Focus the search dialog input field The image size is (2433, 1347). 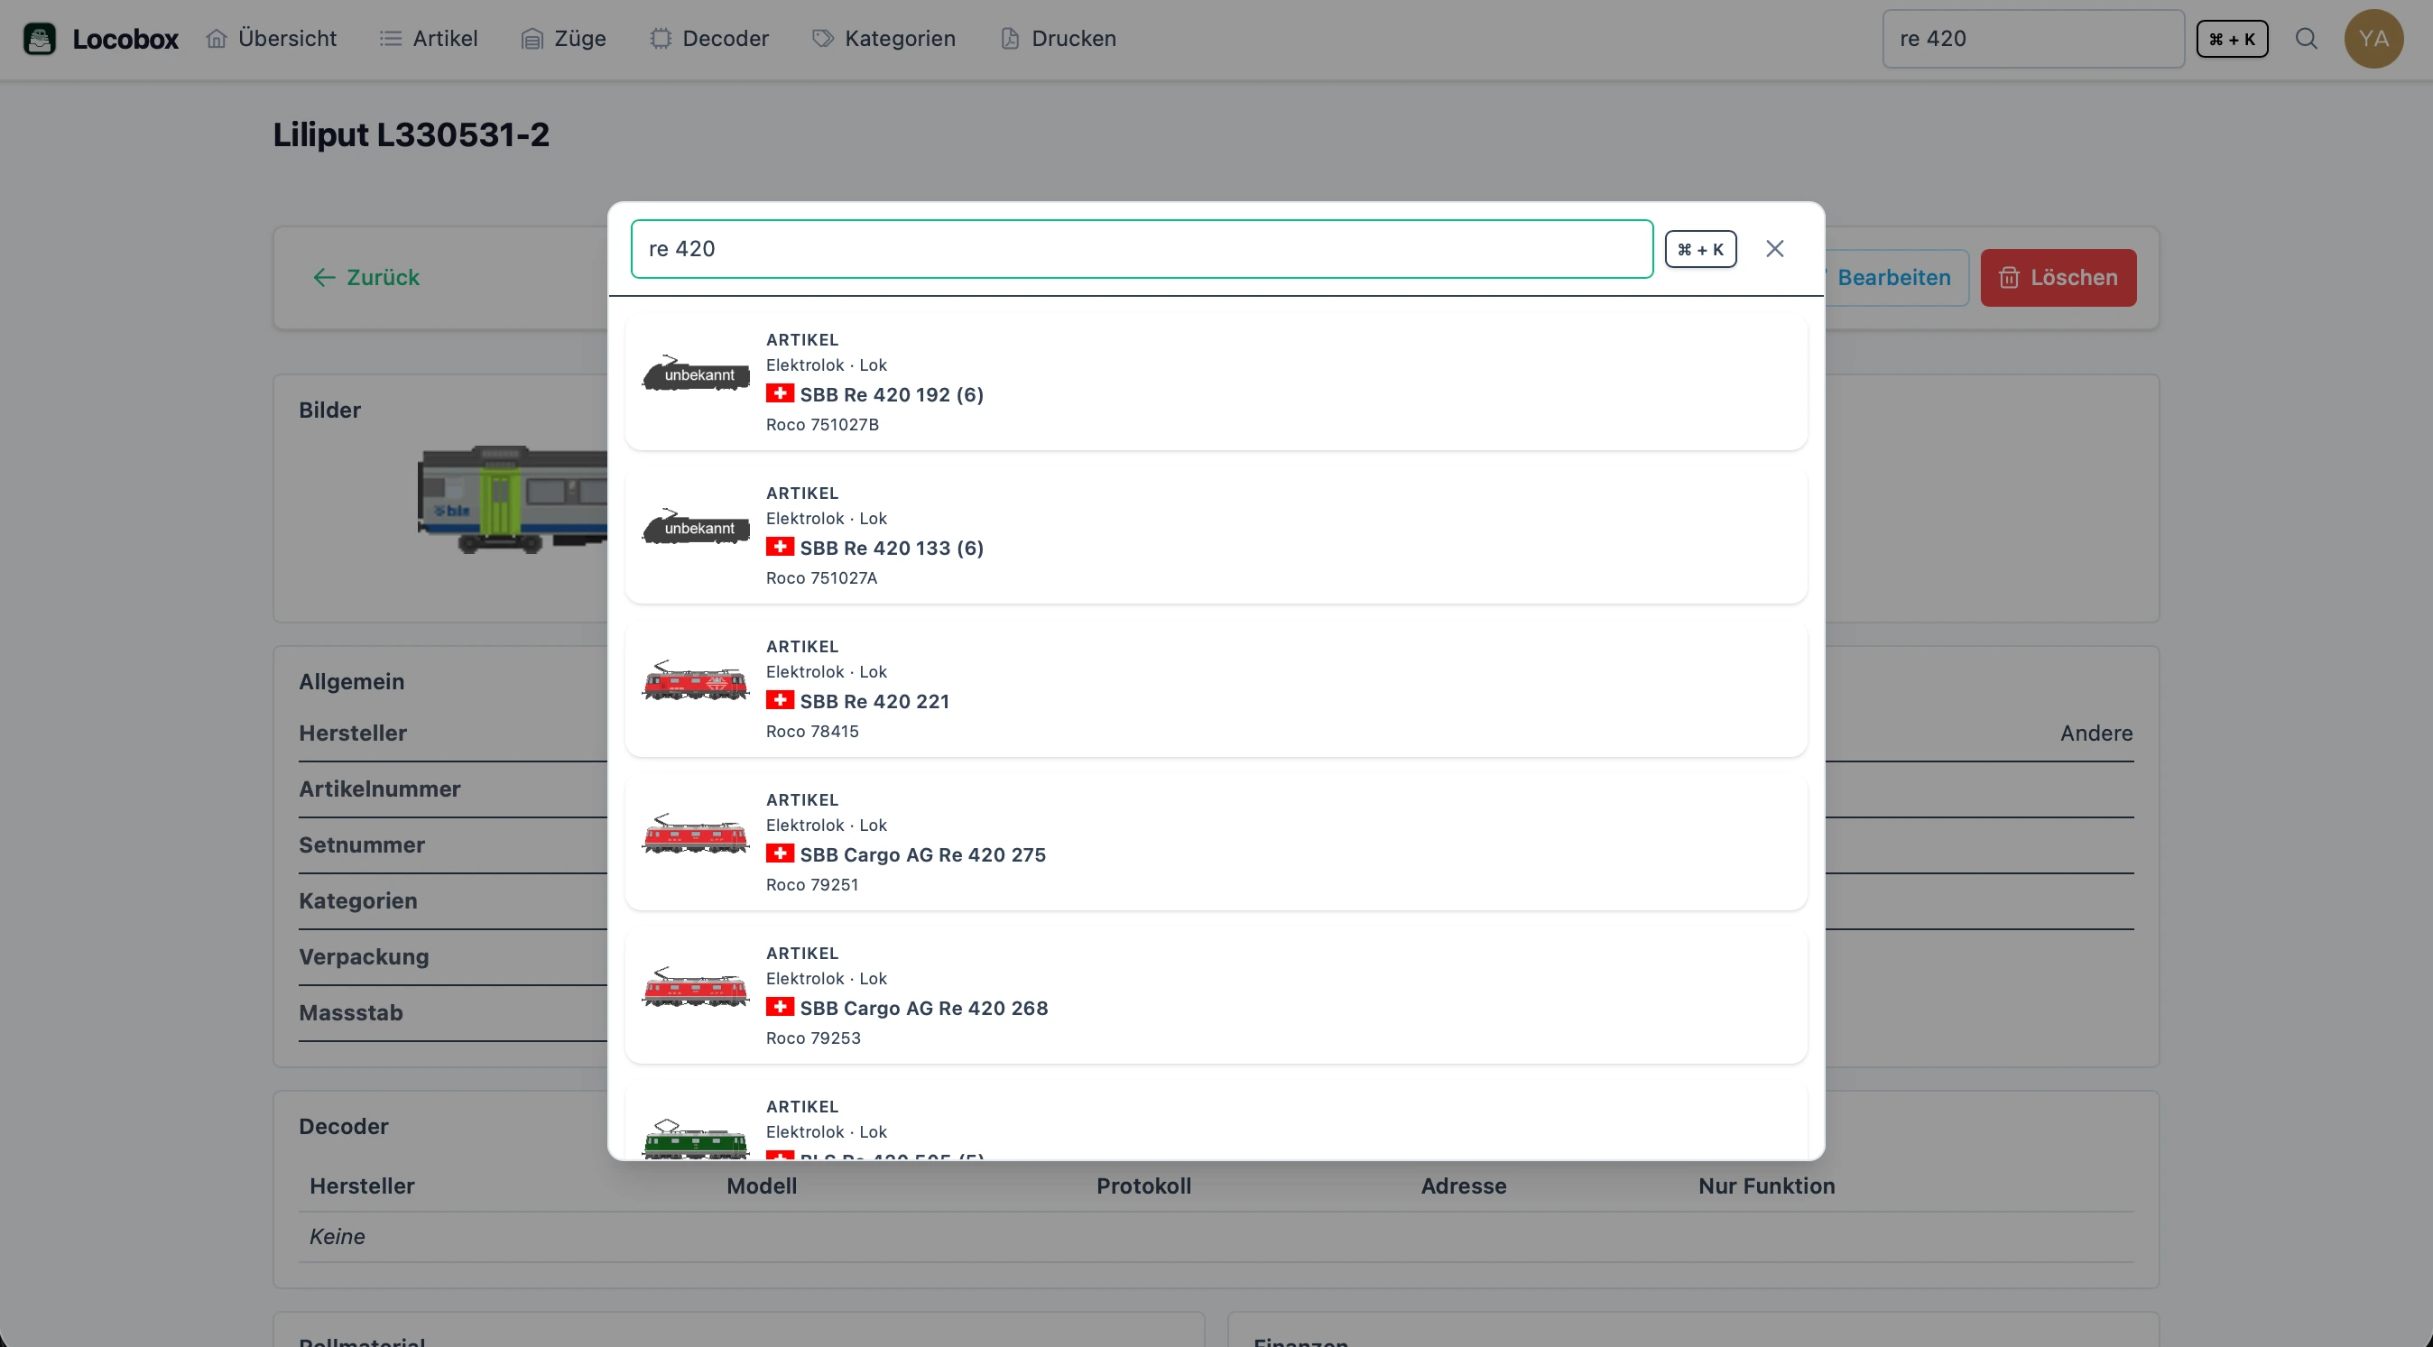[x=1142, y=249]
